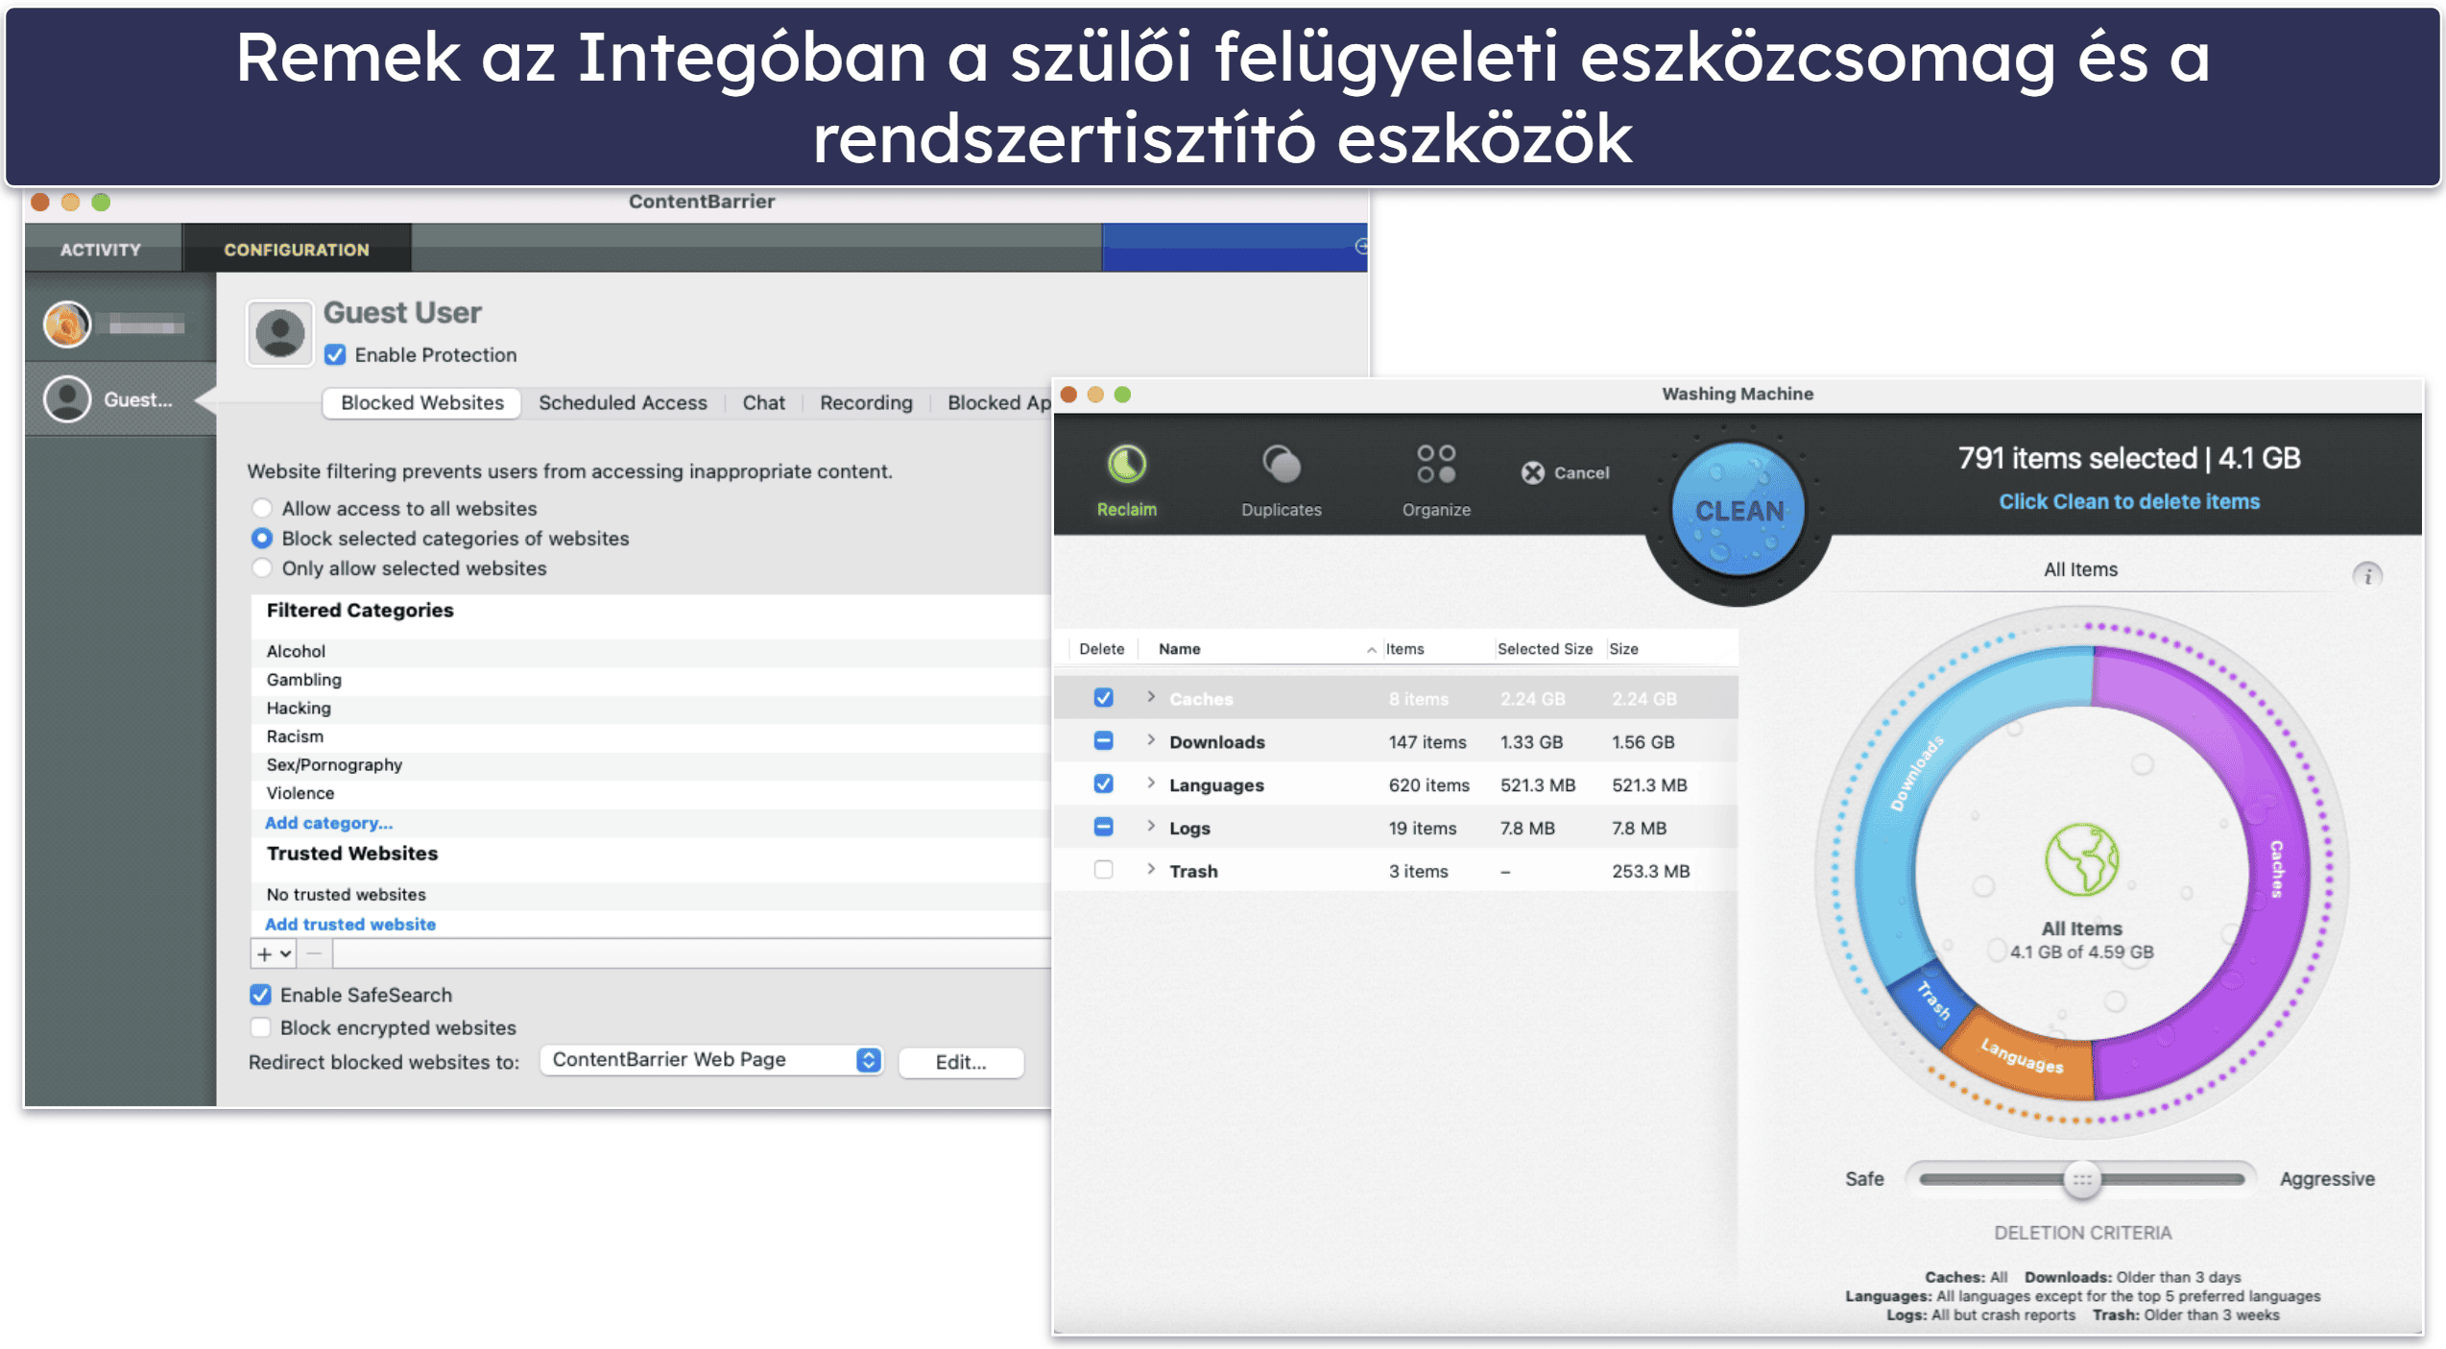
Task: Select Sex/Pornography filtered category
Action: (x=650, y=765)
